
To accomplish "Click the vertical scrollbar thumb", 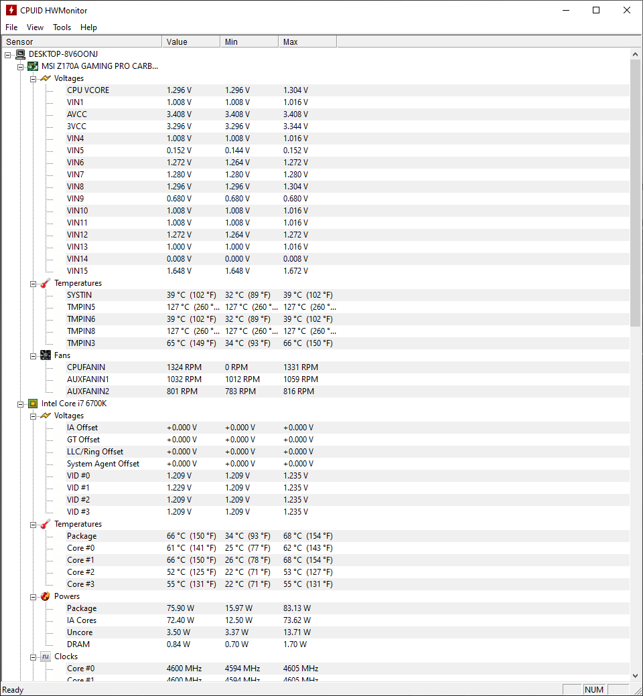I will click(635, 193).
